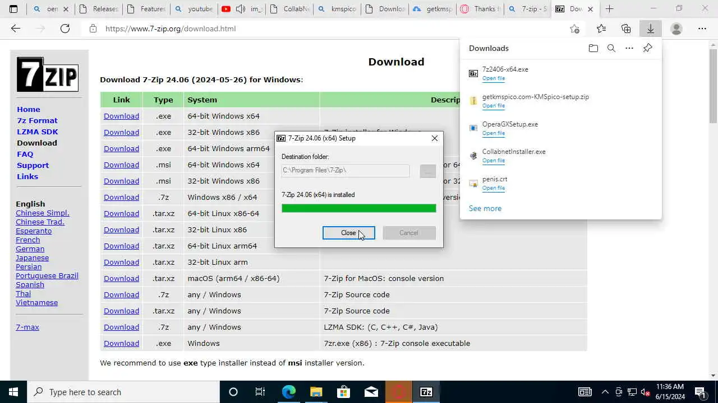Refresh the 7-zip.org page
The image size is (718, 403).
point(65,29)
